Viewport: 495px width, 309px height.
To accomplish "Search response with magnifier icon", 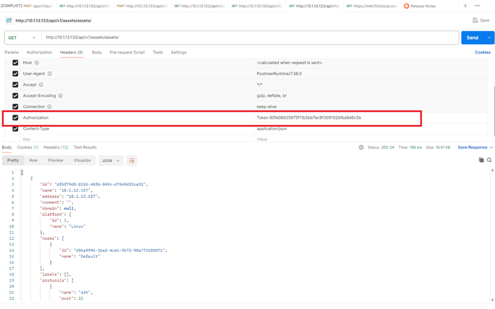I will tap(489, 160).
